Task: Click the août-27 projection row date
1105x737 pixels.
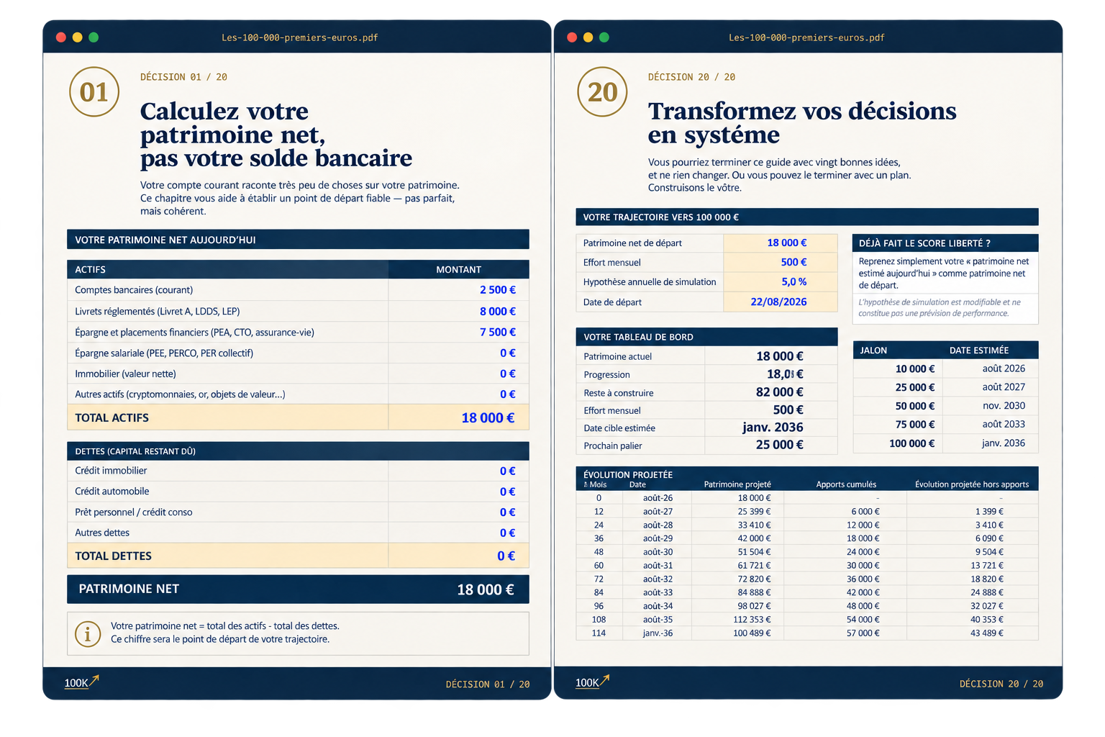Action: pos(658,512)
